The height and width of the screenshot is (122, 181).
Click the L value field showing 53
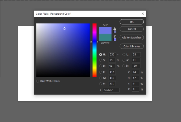click(136, 55)
